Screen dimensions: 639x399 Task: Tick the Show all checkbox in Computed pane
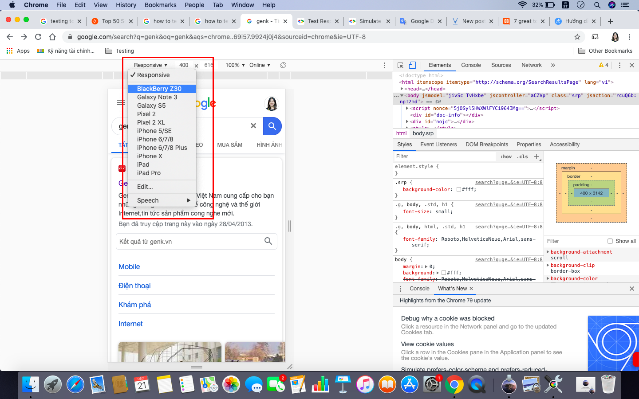tap(610, 241)
